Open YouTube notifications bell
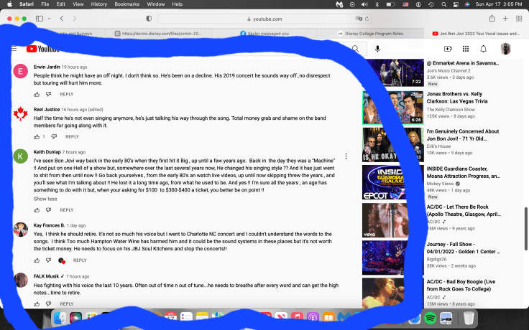The width and height of the screenshot is (529, 330). pyautogui.click(x=484, y=49)
